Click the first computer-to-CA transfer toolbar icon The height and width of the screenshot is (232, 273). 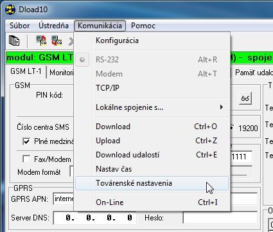tap(41, 40)
